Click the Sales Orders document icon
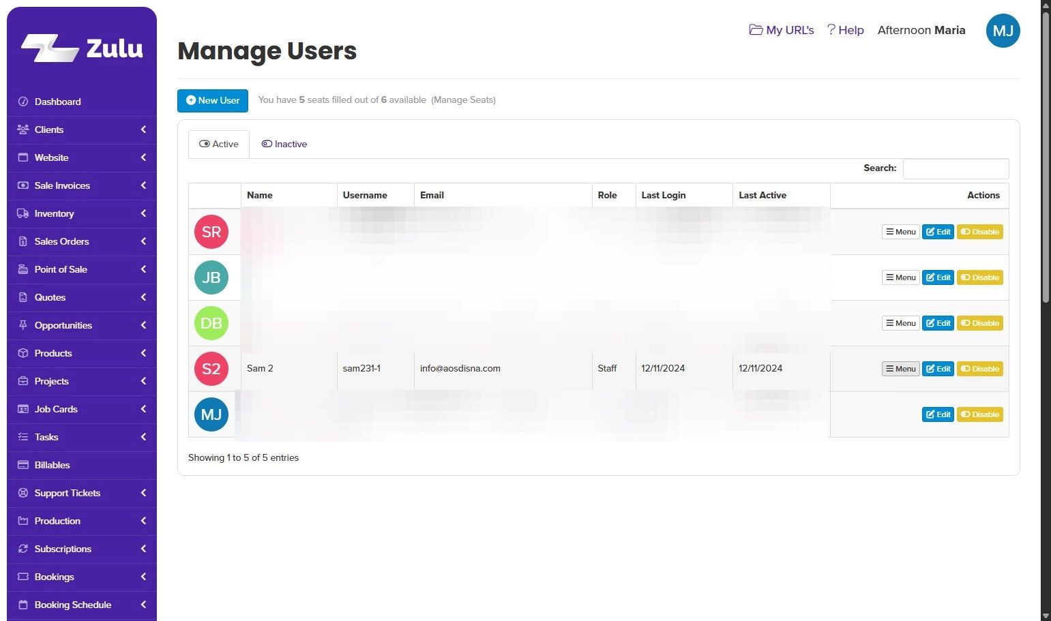The height and width of the screenshot is (621, 1051). tap(23, 241)
